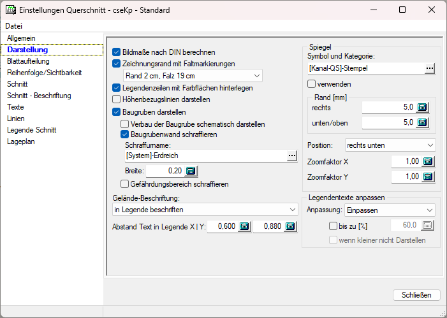Click the Schließen button

click(416, 295)
